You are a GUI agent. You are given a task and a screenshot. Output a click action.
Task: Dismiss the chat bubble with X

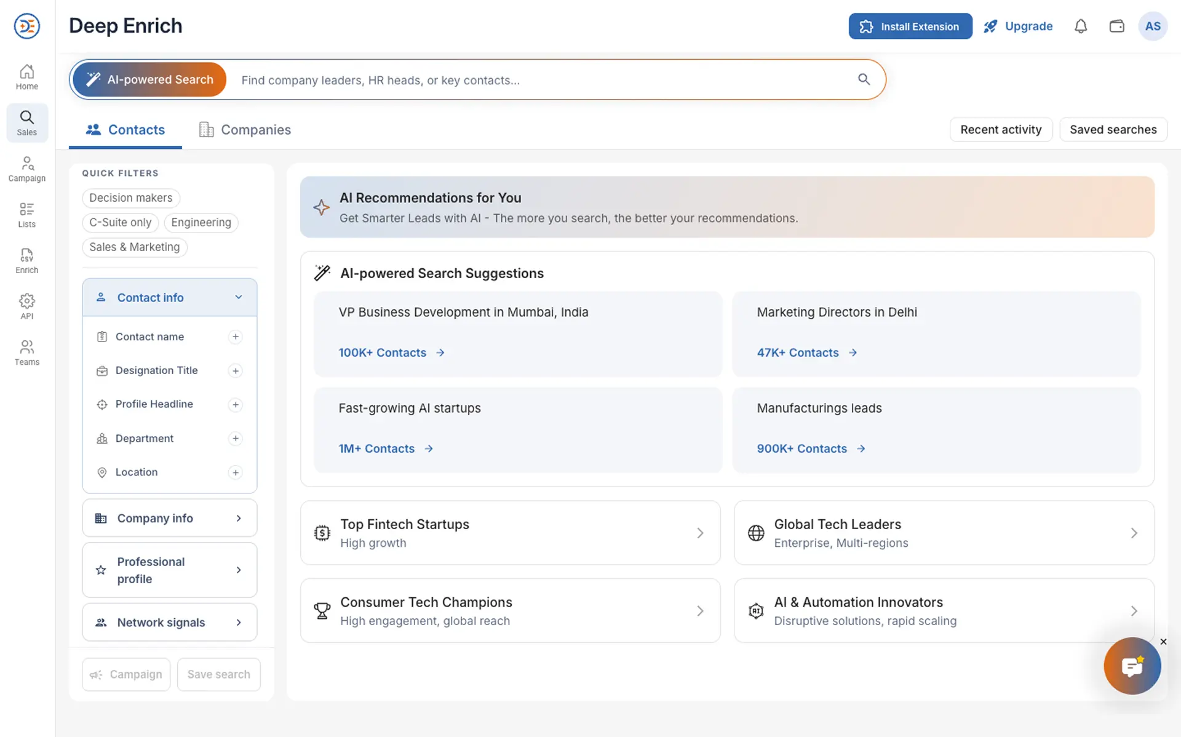pos(1163,642)
